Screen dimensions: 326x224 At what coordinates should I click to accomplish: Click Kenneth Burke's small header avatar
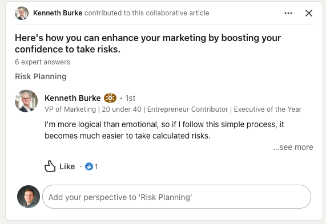22,13
